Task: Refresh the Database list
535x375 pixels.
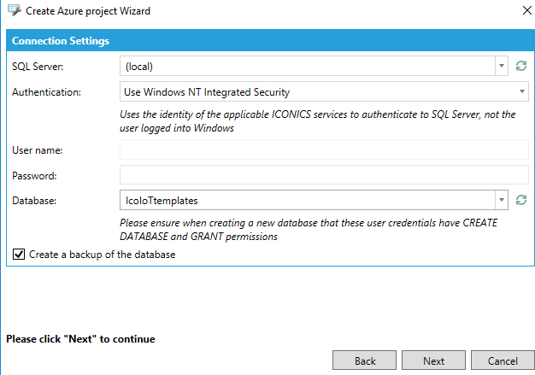Action: [x=521, y=200]
